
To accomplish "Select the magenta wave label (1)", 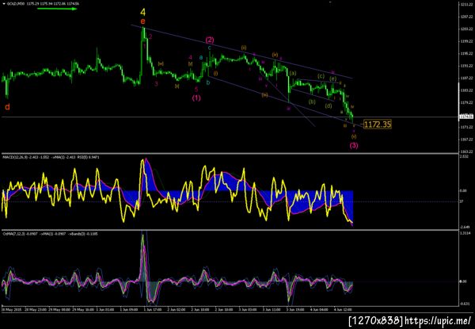I will [196, 98].
